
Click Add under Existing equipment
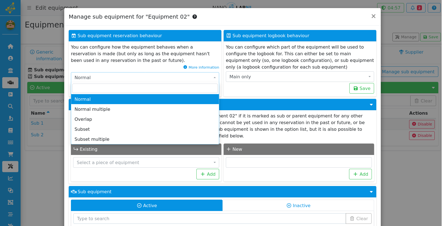(x=208, y=174)
